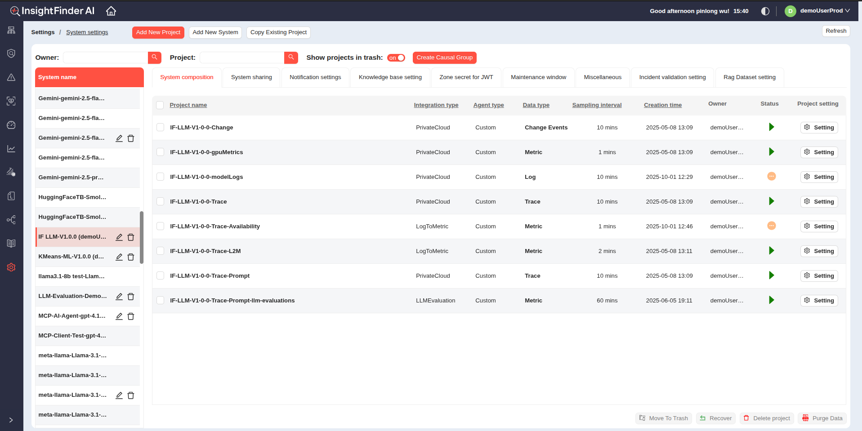
Task: Click the Owner search magnifier button
Action: point(154,58)
